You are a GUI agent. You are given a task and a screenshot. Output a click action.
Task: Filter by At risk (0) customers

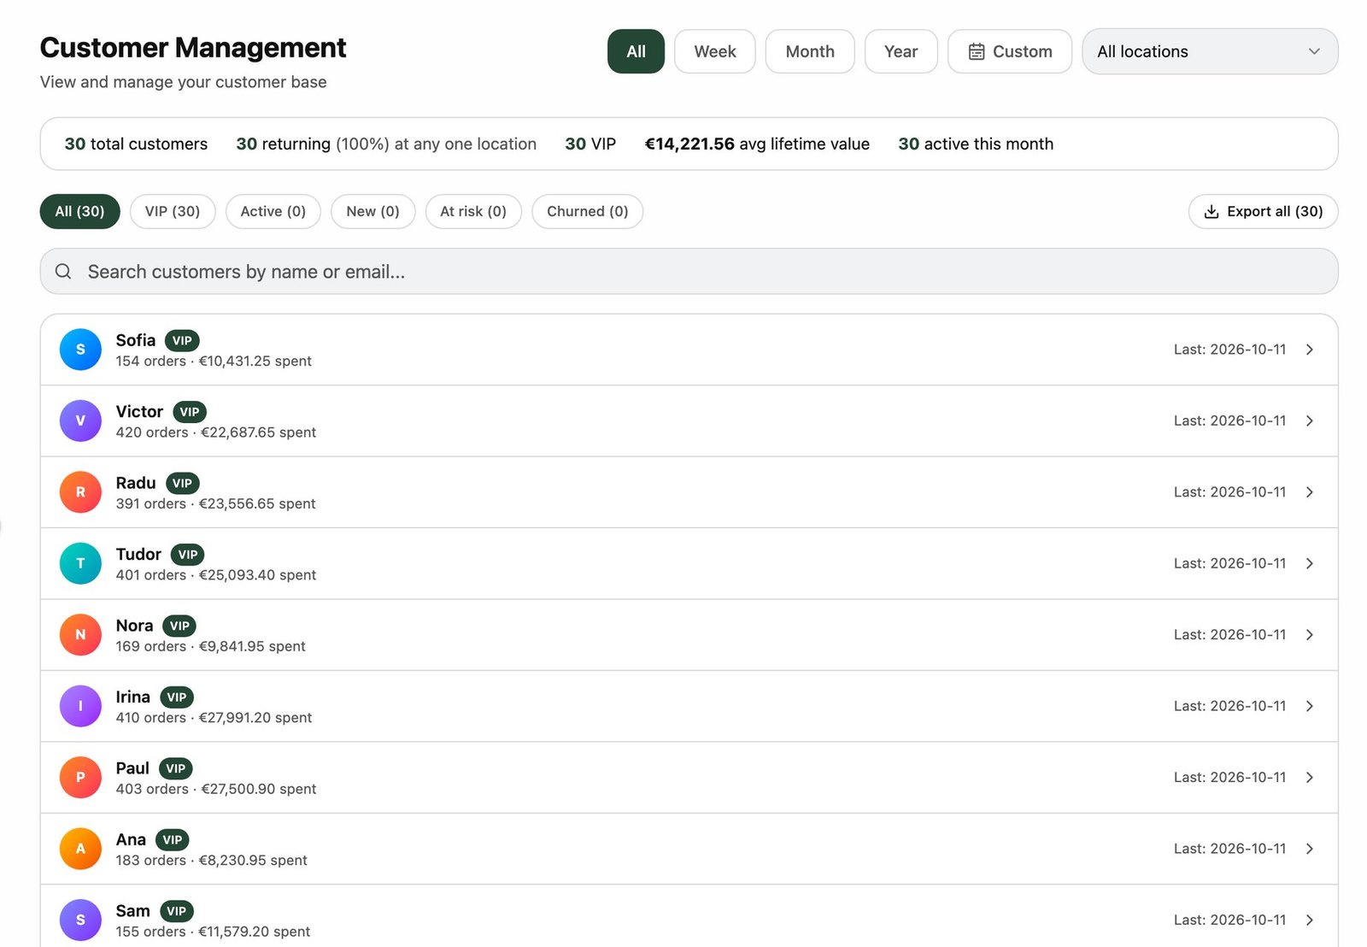tap(473, 211)
